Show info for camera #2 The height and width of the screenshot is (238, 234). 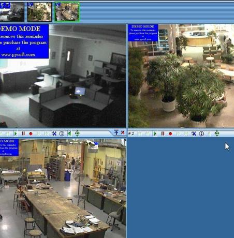point(201,133)
